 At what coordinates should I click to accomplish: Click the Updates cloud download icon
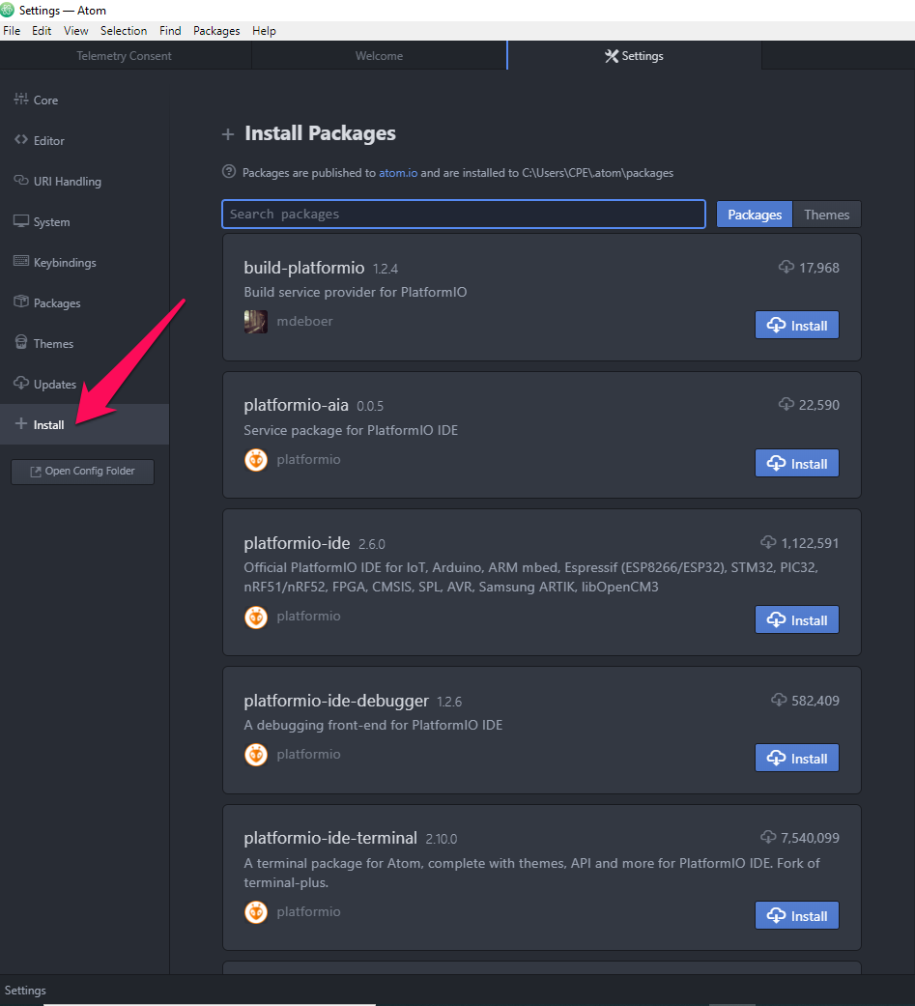coord(21,383)
